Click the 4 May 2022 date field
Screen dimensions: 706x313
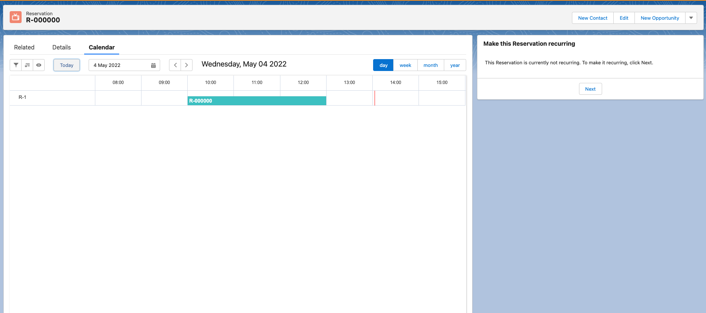click(x=119, y=65)
